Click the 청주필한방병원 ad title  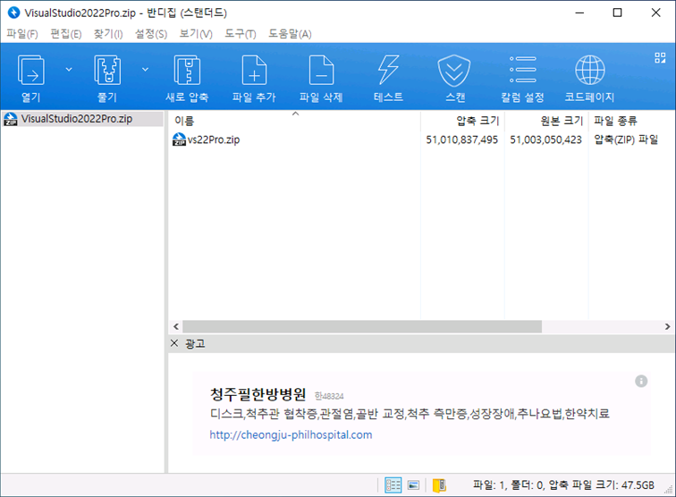258,394
